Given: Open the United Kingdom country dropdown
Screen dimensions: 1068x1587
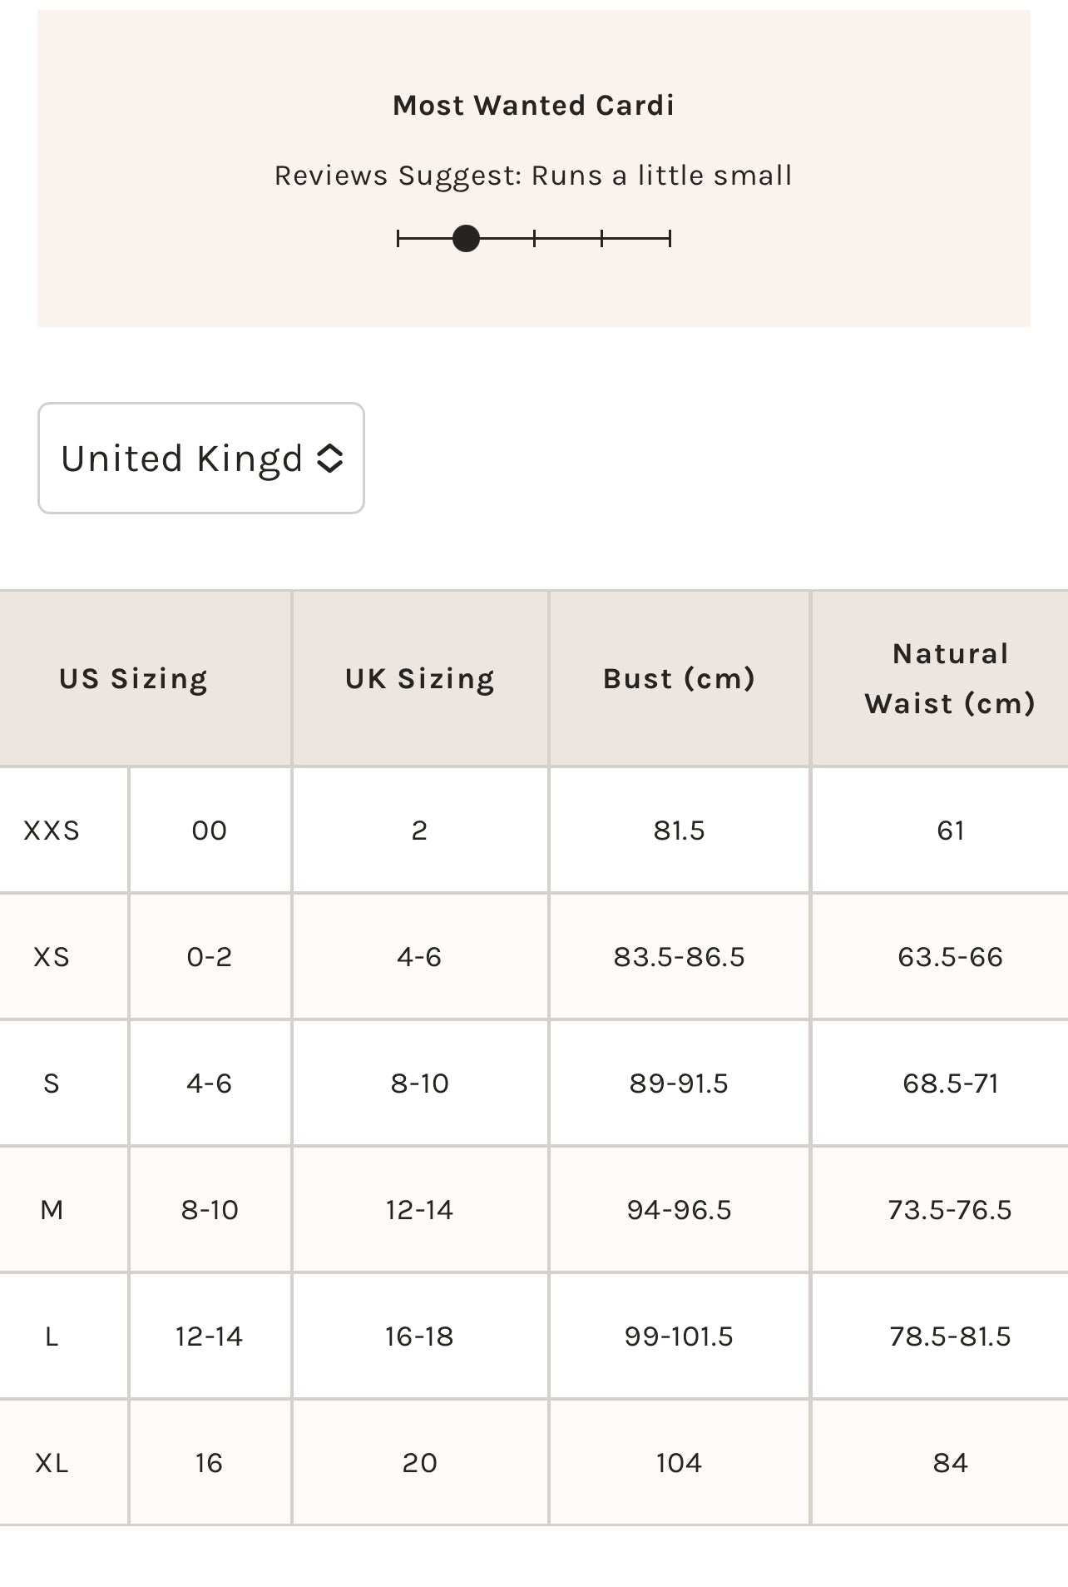Looking at the screenshot, I should pyautogui.click(x=200, y=459).
